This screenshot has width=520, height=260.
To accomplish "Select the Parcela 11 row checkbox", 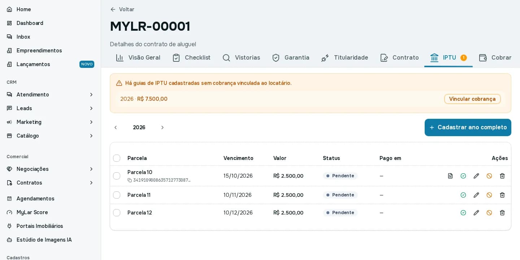I will tap(117, 195).
